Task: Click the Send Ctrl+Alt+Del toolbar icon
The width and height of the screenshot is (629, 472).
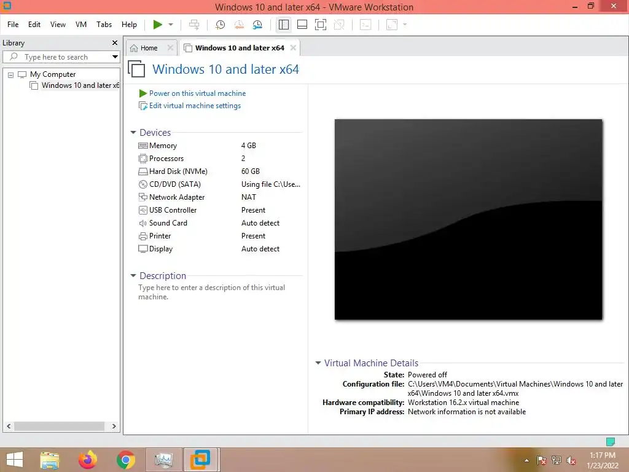Action: [x=194, y=25]
